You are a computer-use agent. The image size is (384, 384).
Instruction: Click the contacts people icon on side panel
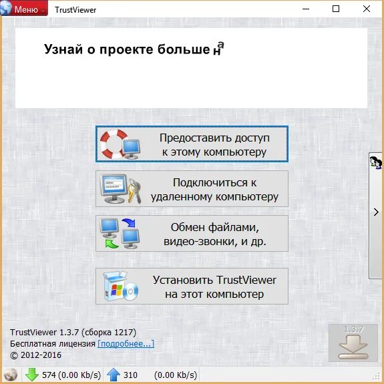[x=376, y=162]
